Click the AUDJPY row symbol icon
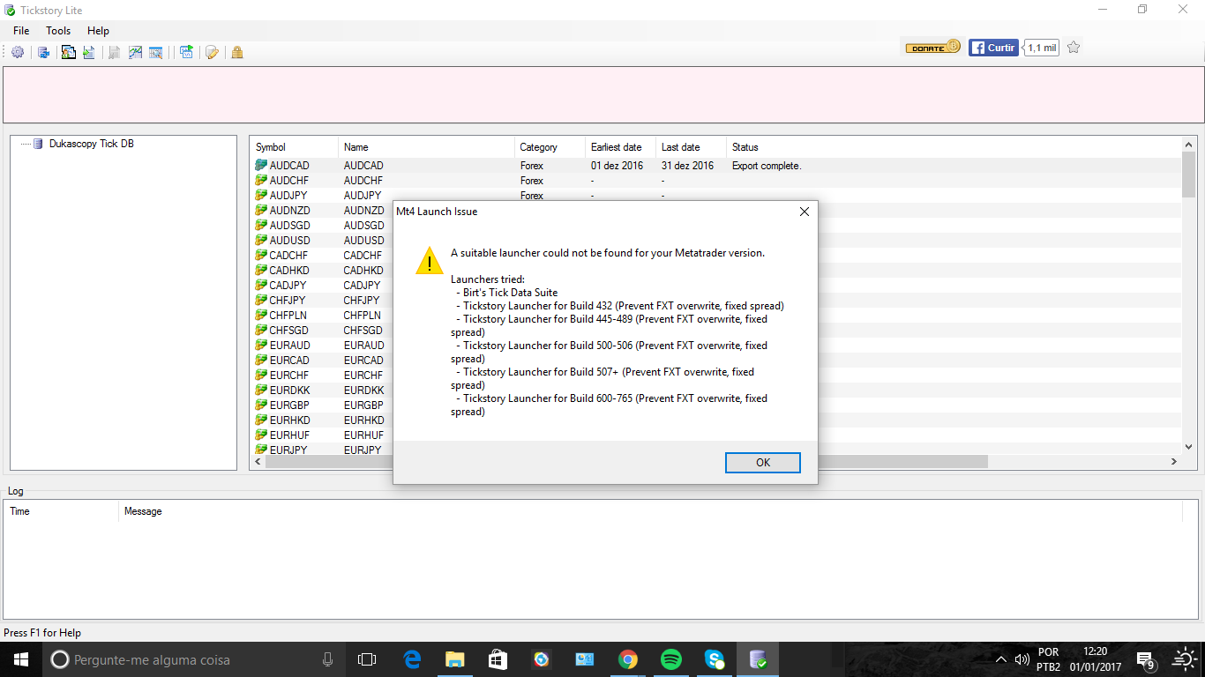Image resolution: width=1205 pixels, height=677 pixels. 261,196
